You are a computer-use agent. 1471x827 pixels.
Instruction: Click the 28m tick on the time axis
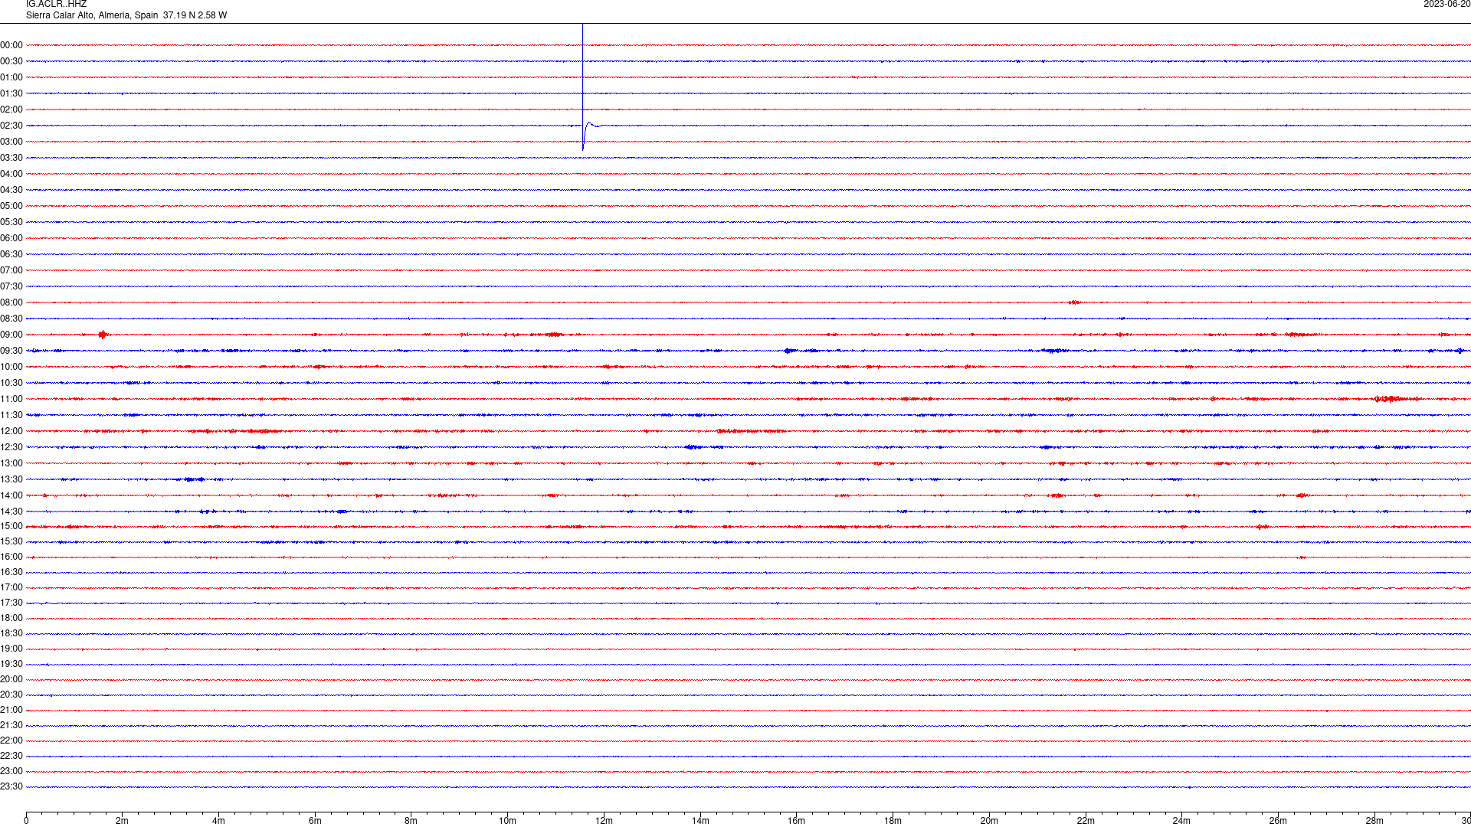coord(1374,821)
